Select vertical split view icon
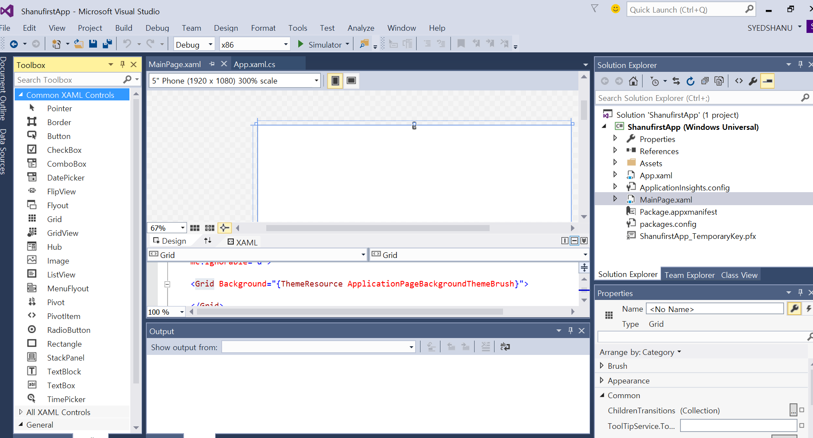 pyautogui.click(x=565, y=241)
